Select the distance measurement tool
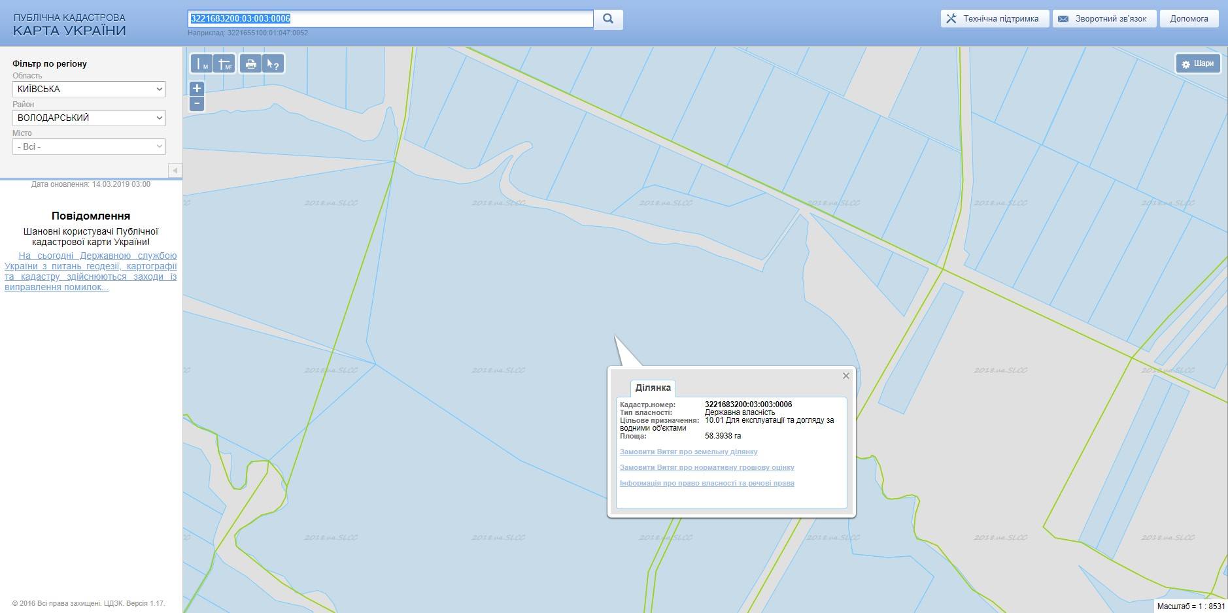The image size is (1228, 613). coord(201,64)
